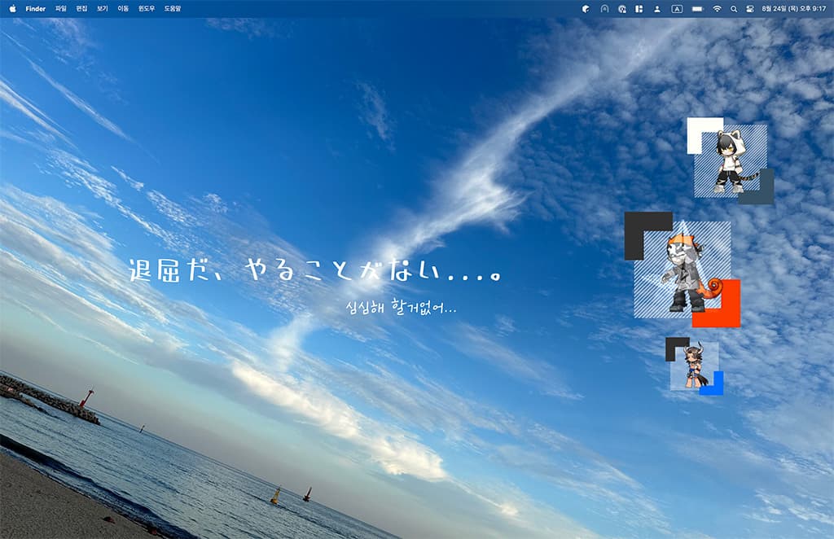834x539 pixels.
Task: Open the 편집 (Edit) menu
Action: point(81,8)
